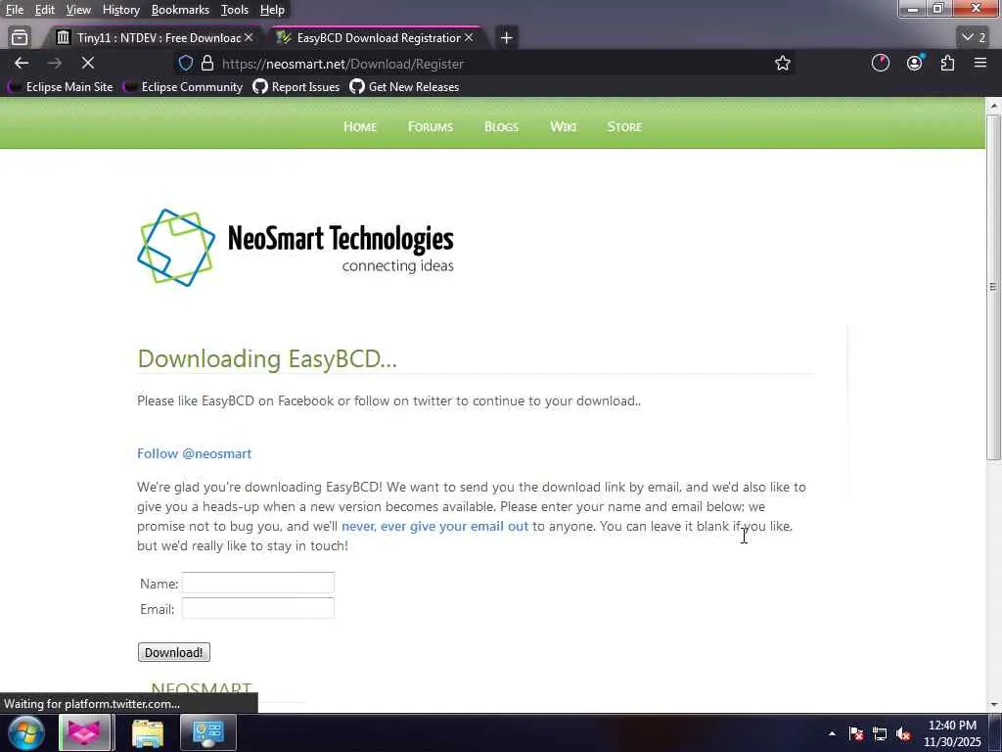This screenshot has height=752, width=1002.
Task: Open the View menu
Action: [78, 10]
